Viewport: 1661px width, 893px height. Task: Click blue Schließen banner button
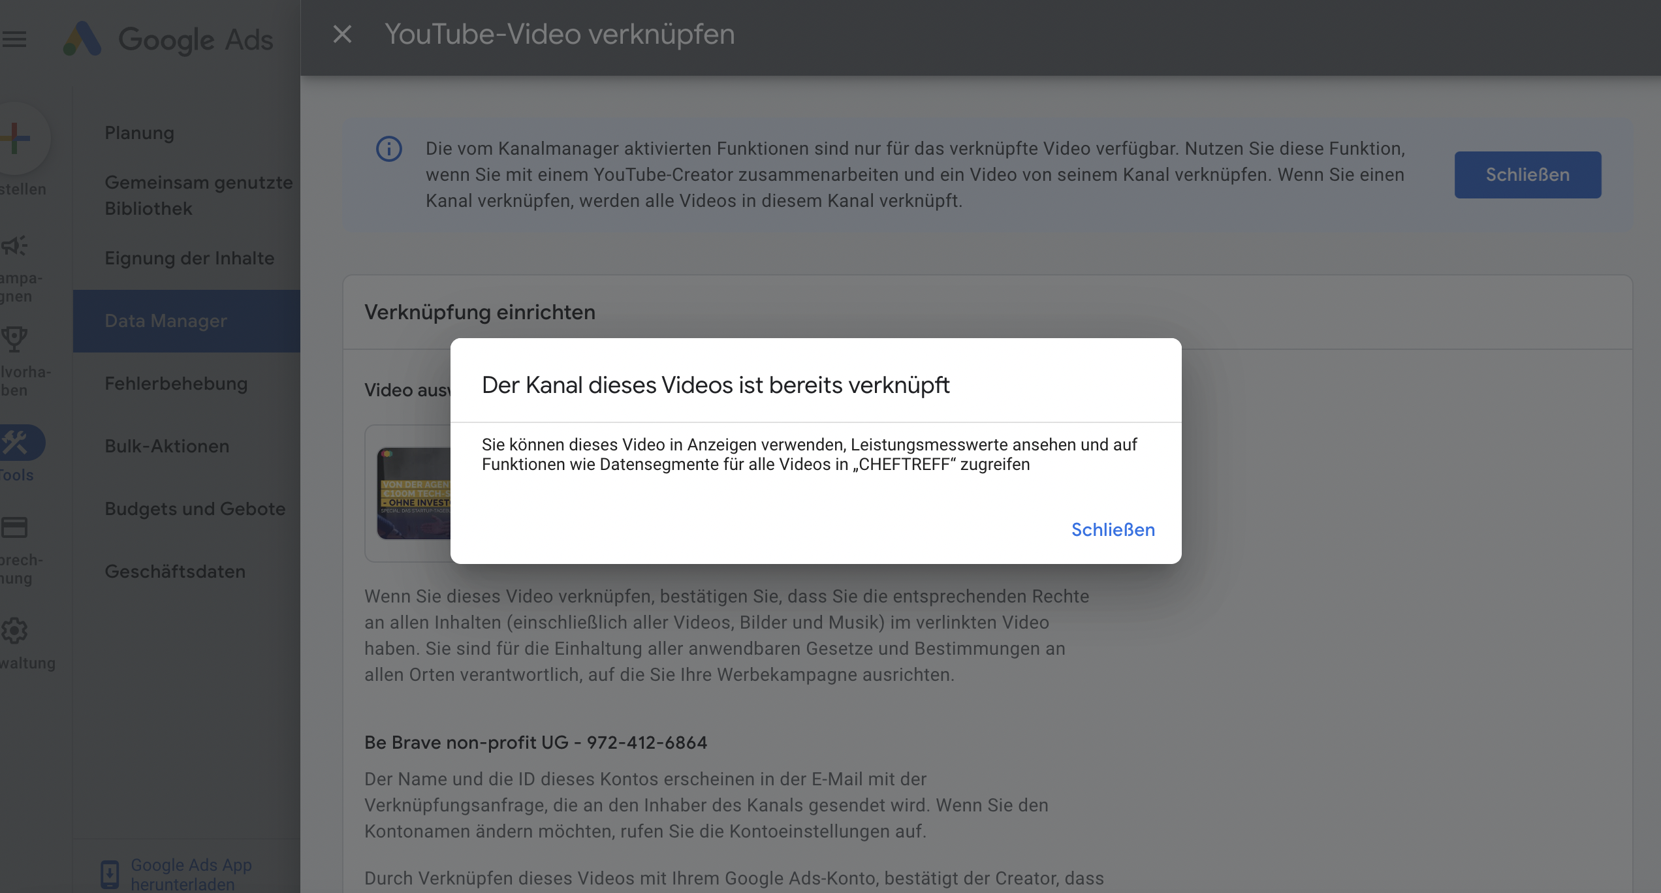1527,175
